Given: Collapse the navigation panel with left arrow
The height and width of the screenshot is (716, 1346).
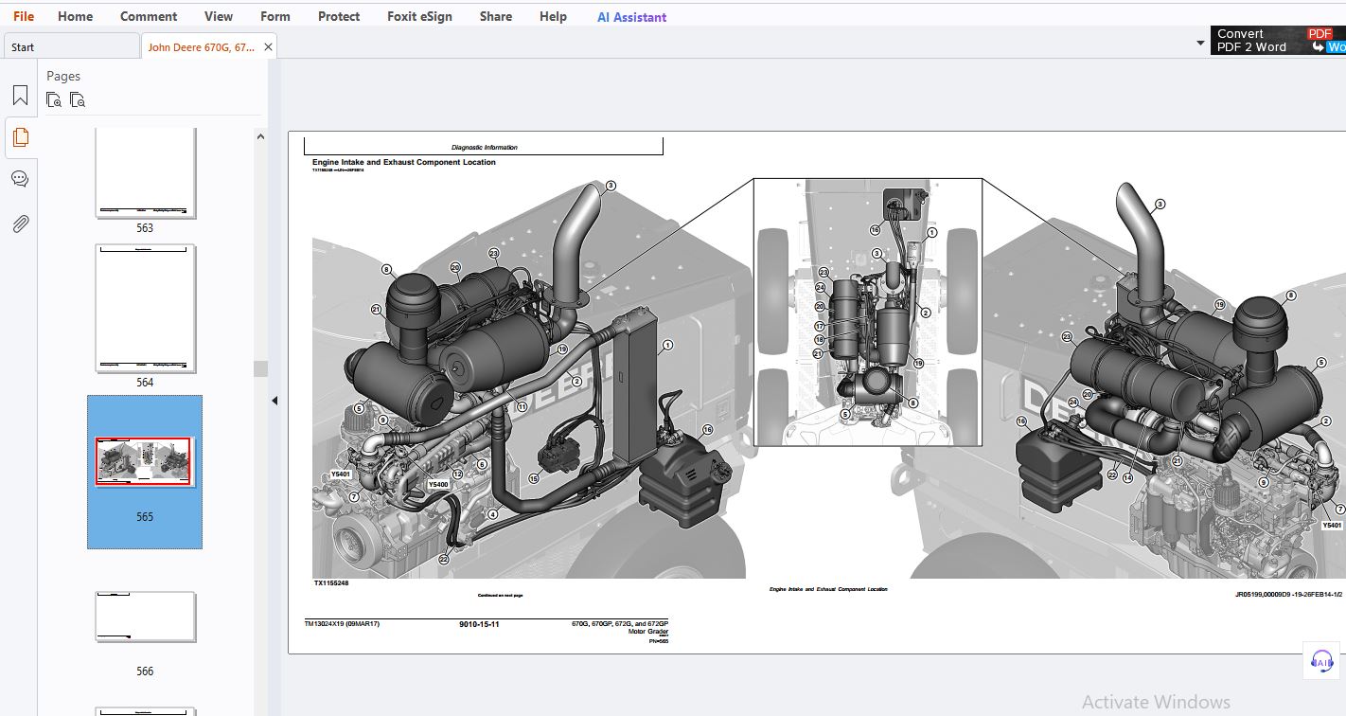Looking at the screenshot, I should click(275, 401).
